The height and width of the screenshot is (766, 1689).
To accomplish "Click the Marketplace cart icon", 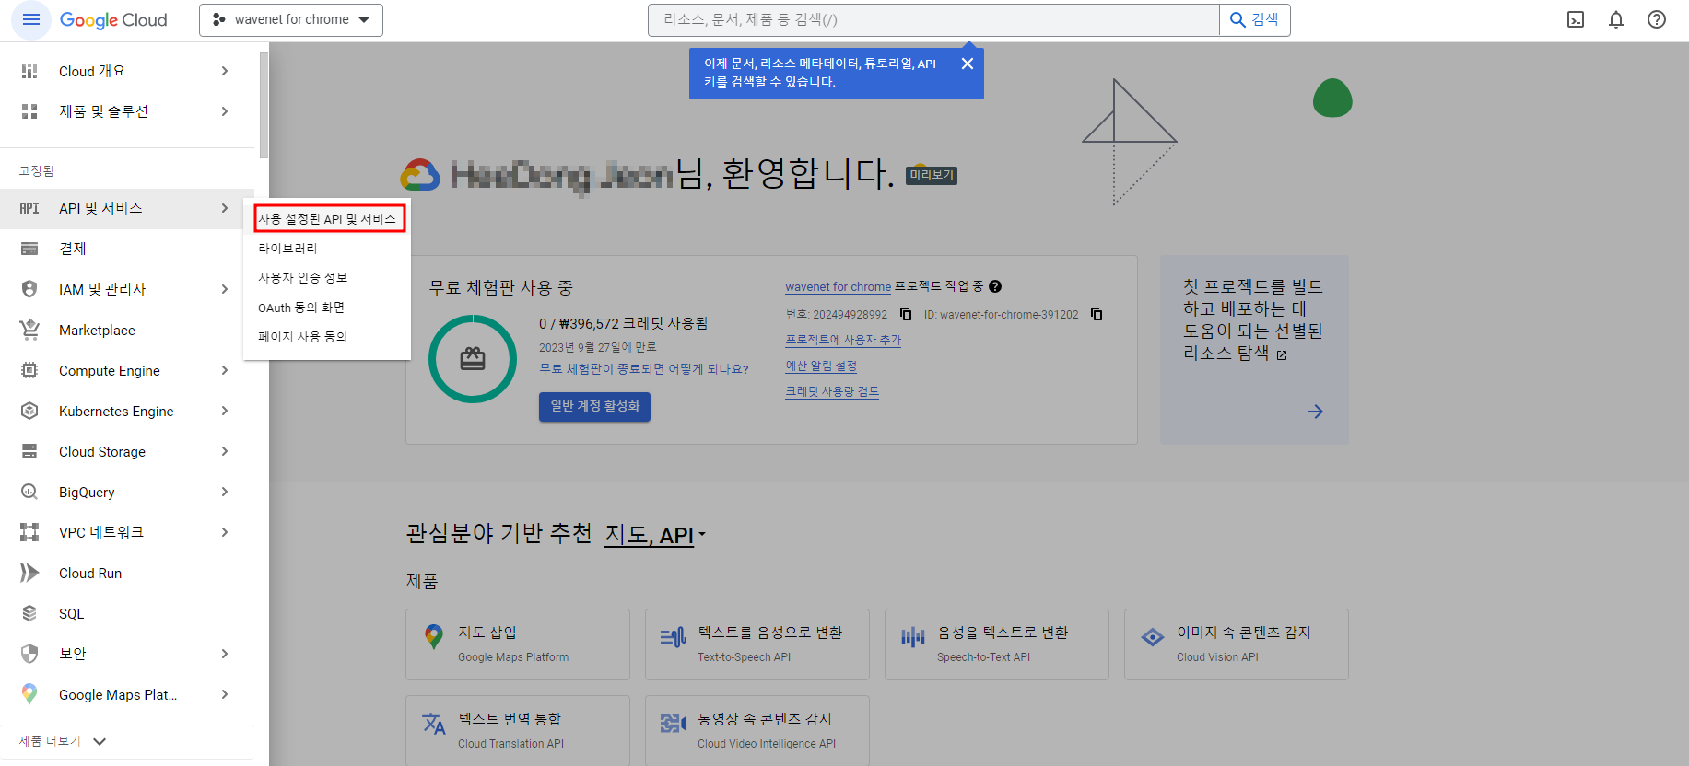I will coord(29,330).
